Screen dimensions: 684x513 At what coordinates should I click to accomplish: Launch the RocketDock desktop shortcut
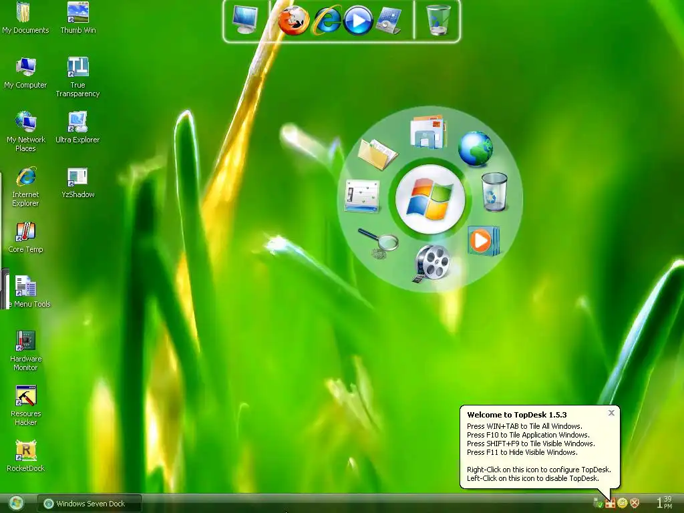tap(25, 456)
